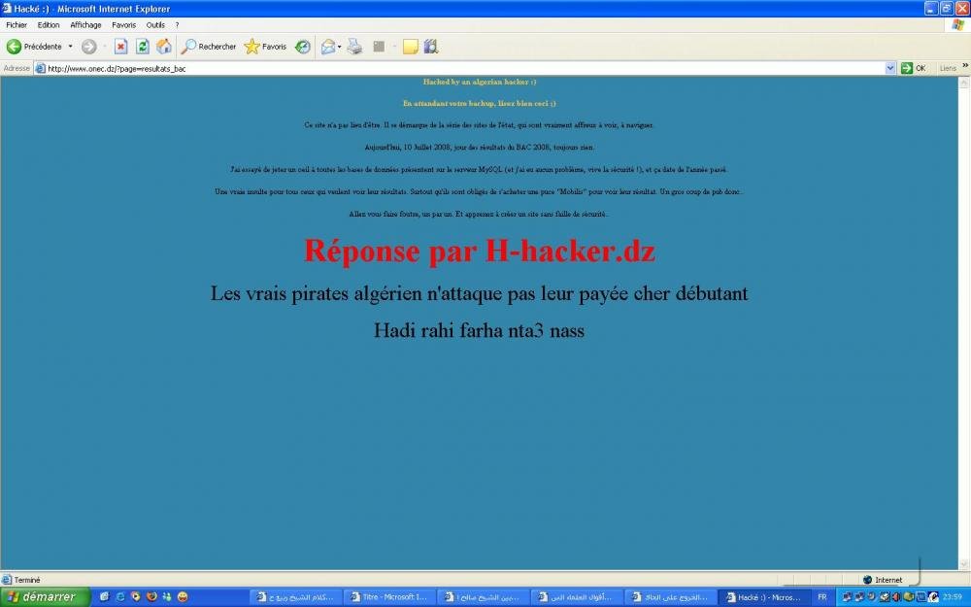Open the Favoris star panel
971x607 pixels.
(265, 47)
